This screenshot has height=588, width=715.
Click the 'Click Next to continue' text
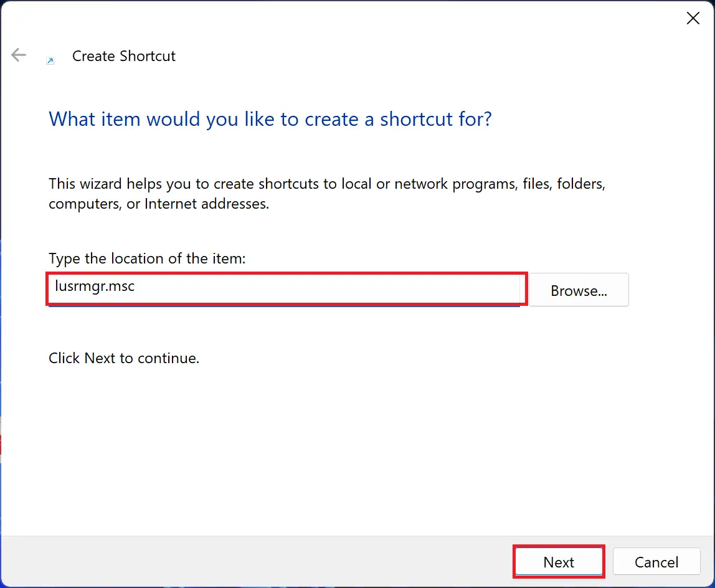(123, 358)
